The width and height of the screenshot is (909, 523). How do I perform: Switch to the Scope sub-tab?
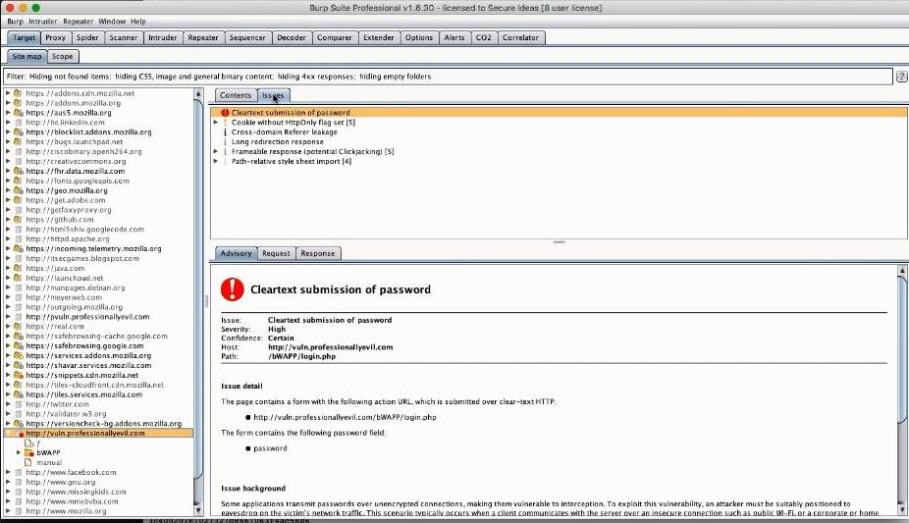point(63,57)
